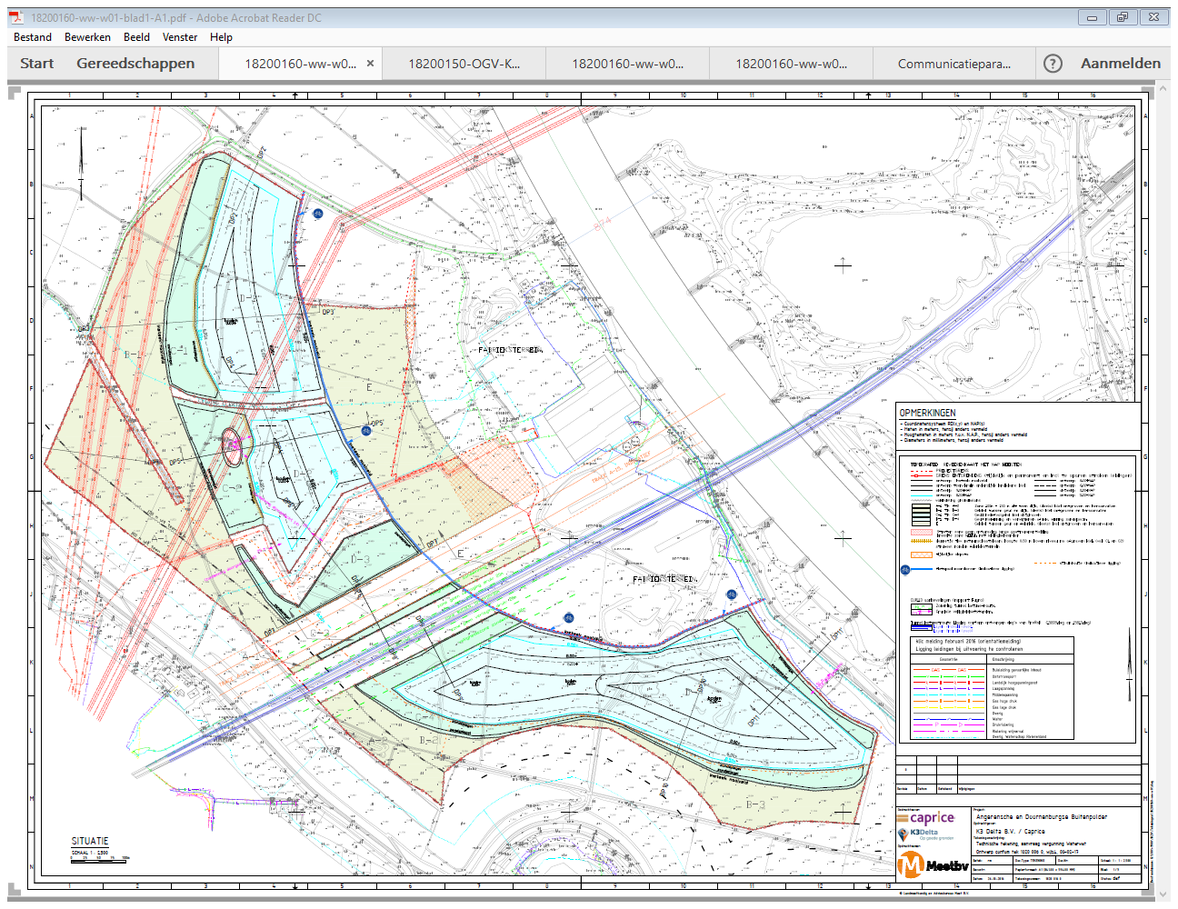Click the help question mark icon
1178x909 pixels.
click(x=1053, y=64)
